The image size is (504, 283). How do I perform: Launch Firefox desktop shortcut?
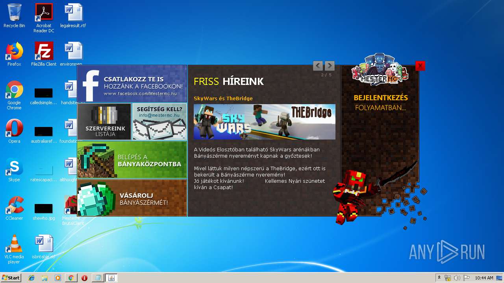(14, 54)
